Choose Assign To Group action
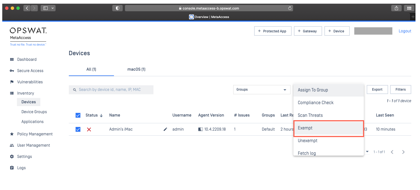 pyautogui.click(x=329, y=90)
